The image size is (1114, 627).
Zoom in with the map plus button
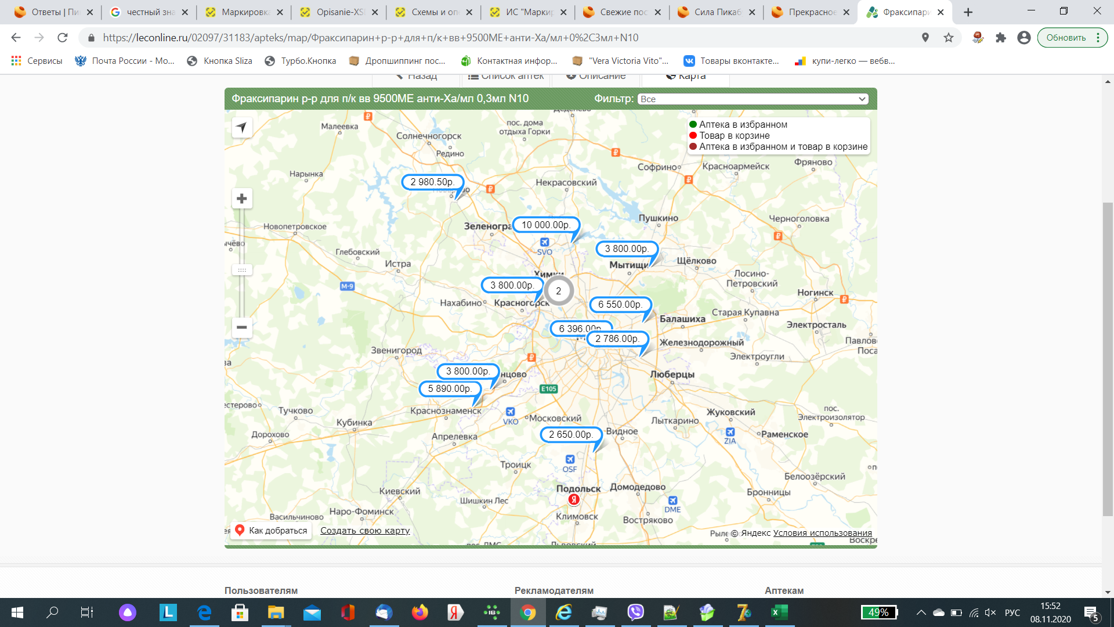(x=242, y=199)
